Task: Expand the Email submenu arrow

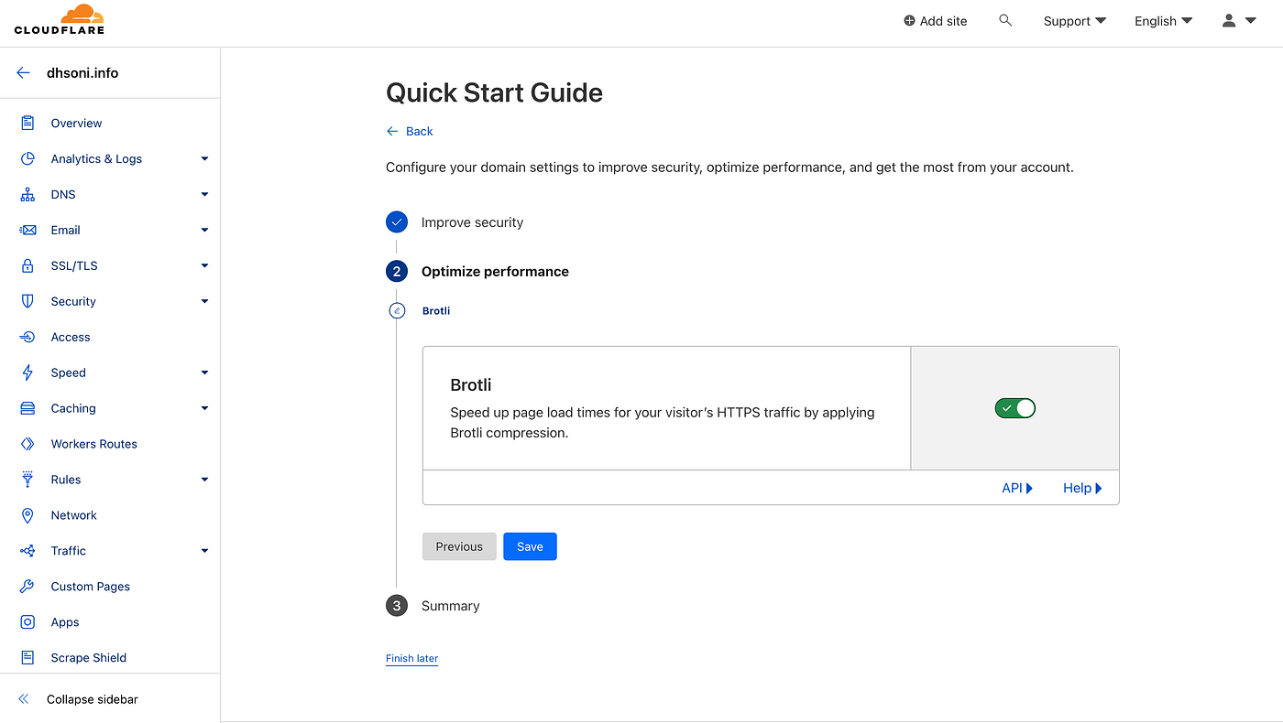Action: click(204, 230)
